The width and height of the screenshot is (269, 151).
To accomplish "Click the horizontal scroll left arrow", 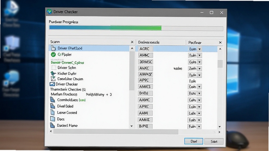I will point(51,131).
